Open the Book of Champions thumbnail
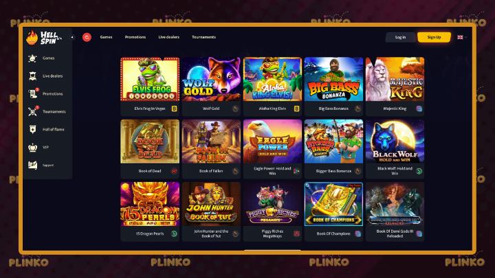 pyautogui.click(x=333, y=204)
